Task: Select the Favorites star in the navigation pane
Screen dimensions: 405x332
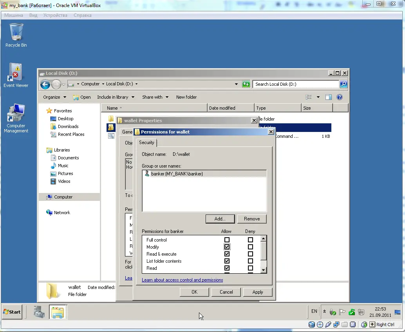Action: coord(49,111)
